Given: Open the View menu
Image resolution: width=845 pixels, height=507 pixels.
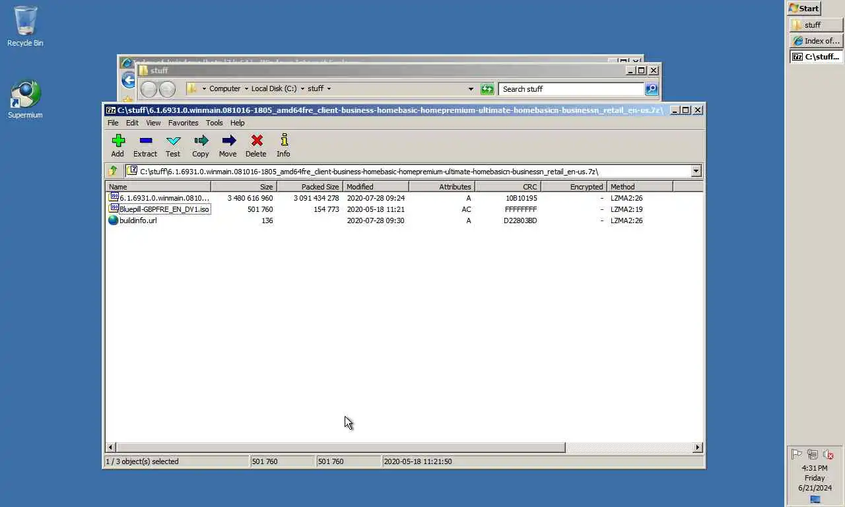Looking at the screenshot, I should pyautogui.click(x=153, y=123).
